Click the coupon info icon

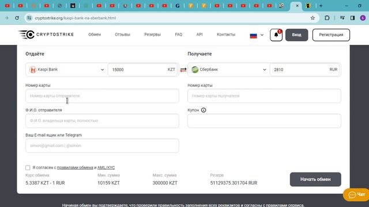[x=204, y=110]
